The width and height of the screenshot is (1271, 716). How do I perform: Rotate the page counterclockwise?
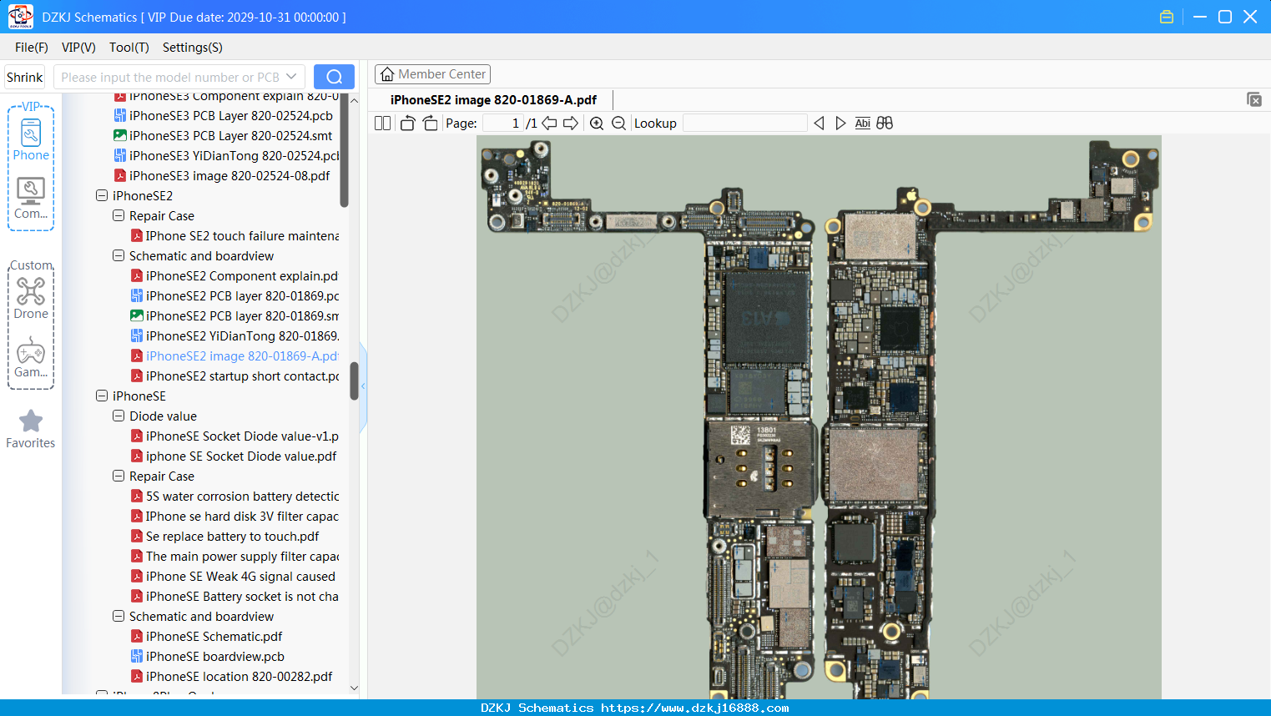pos(407,124)
